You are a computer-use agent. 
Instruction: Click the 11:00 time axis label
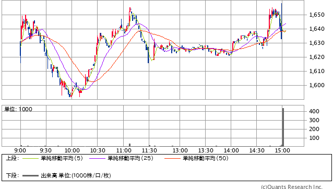point(124,150)
